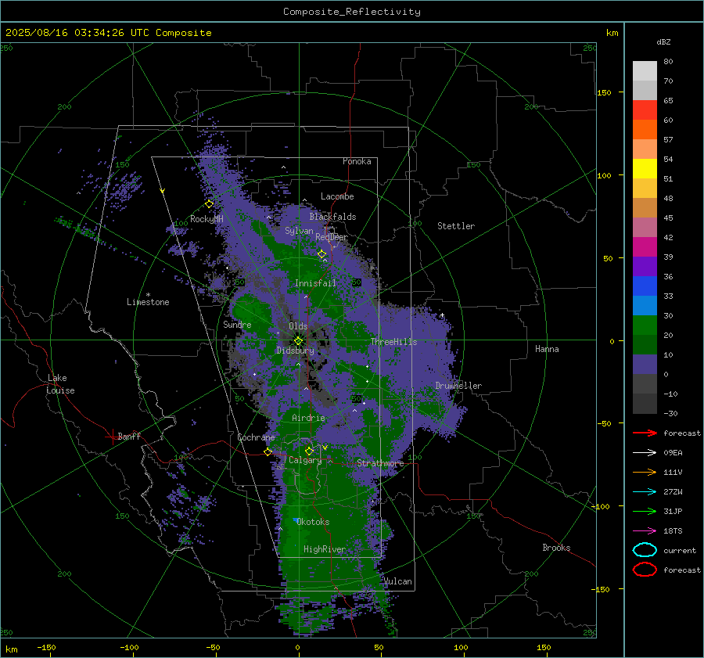This screenshot has width=704, height=658.
Task: Click the magenta 18TS arrow in legend
Action: click(x=645, y=531)
